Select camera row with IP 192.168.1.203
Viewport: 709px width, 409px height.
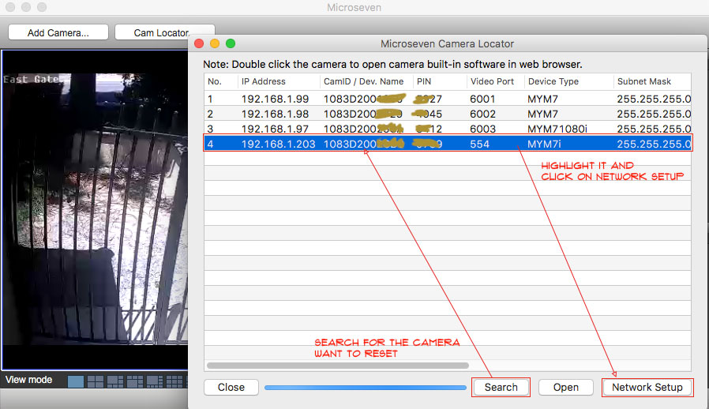pos(448,144)
